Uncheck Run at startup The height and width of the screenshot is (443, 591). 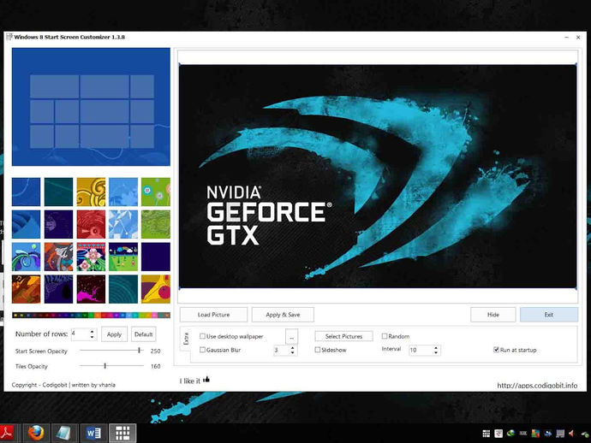(497, 350)
